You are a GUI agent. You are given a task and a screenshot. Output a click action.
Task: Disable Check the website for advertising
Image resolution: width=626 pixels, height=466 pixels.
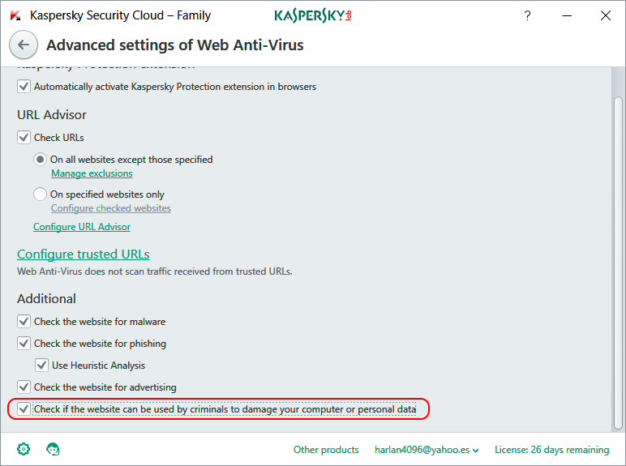point(24,387)
